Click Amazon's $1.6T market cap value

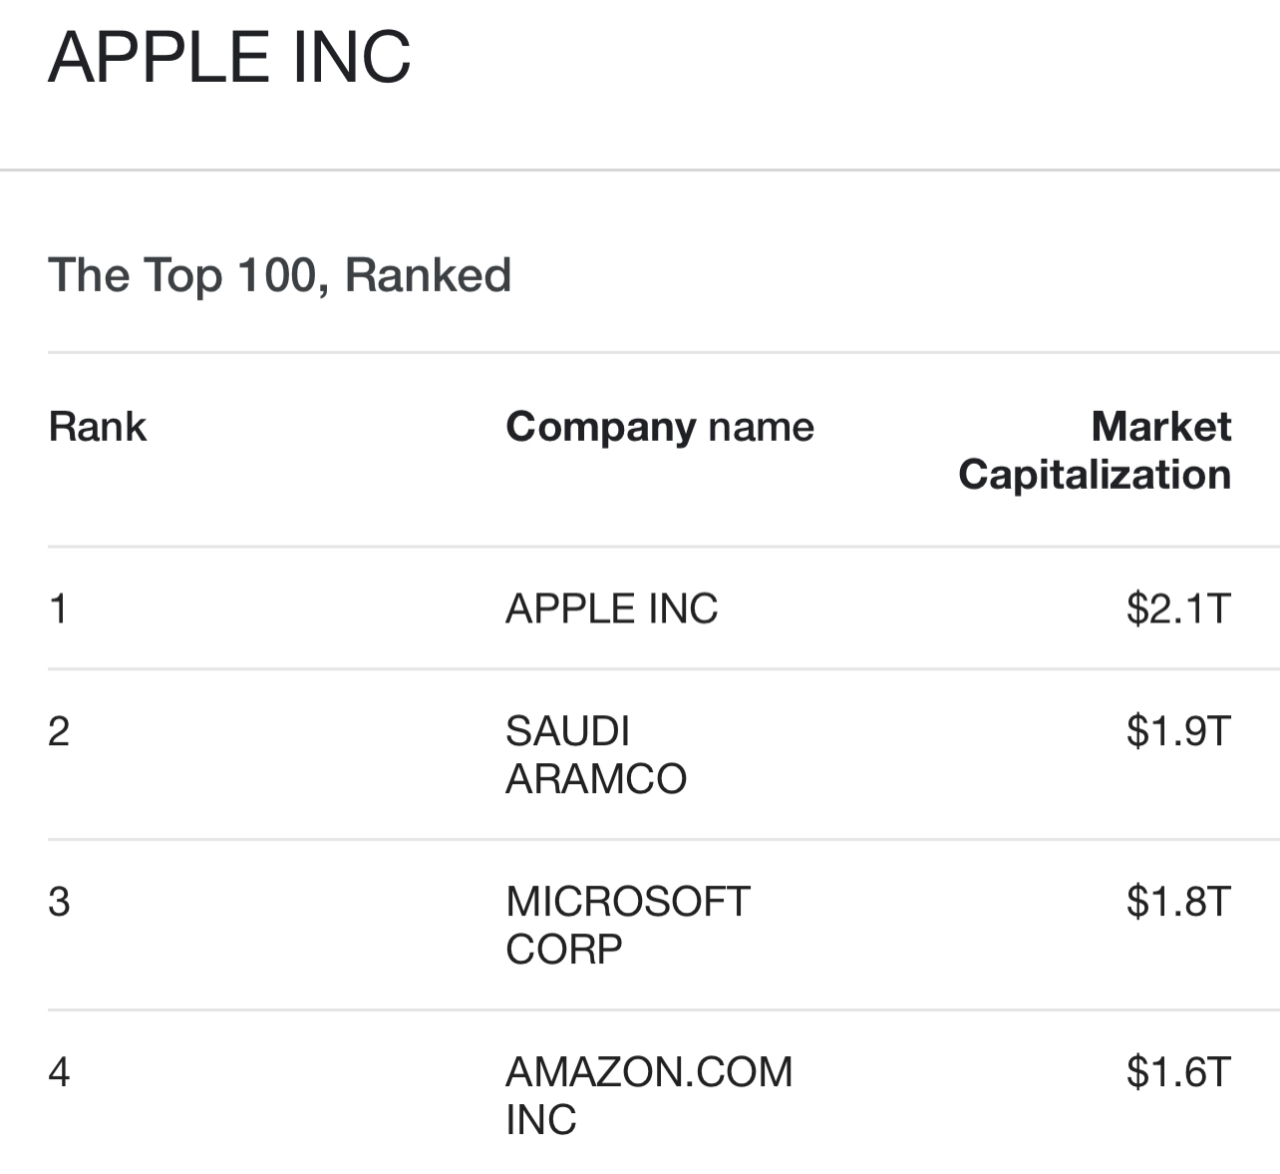point(1177,1072)
